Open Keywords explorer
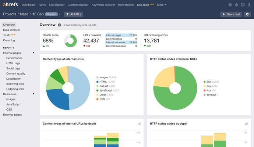254x147 pixels. [103, 5]
